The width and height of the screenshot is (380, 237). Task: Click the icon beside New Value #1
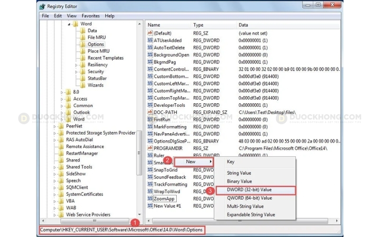[150, 206]
